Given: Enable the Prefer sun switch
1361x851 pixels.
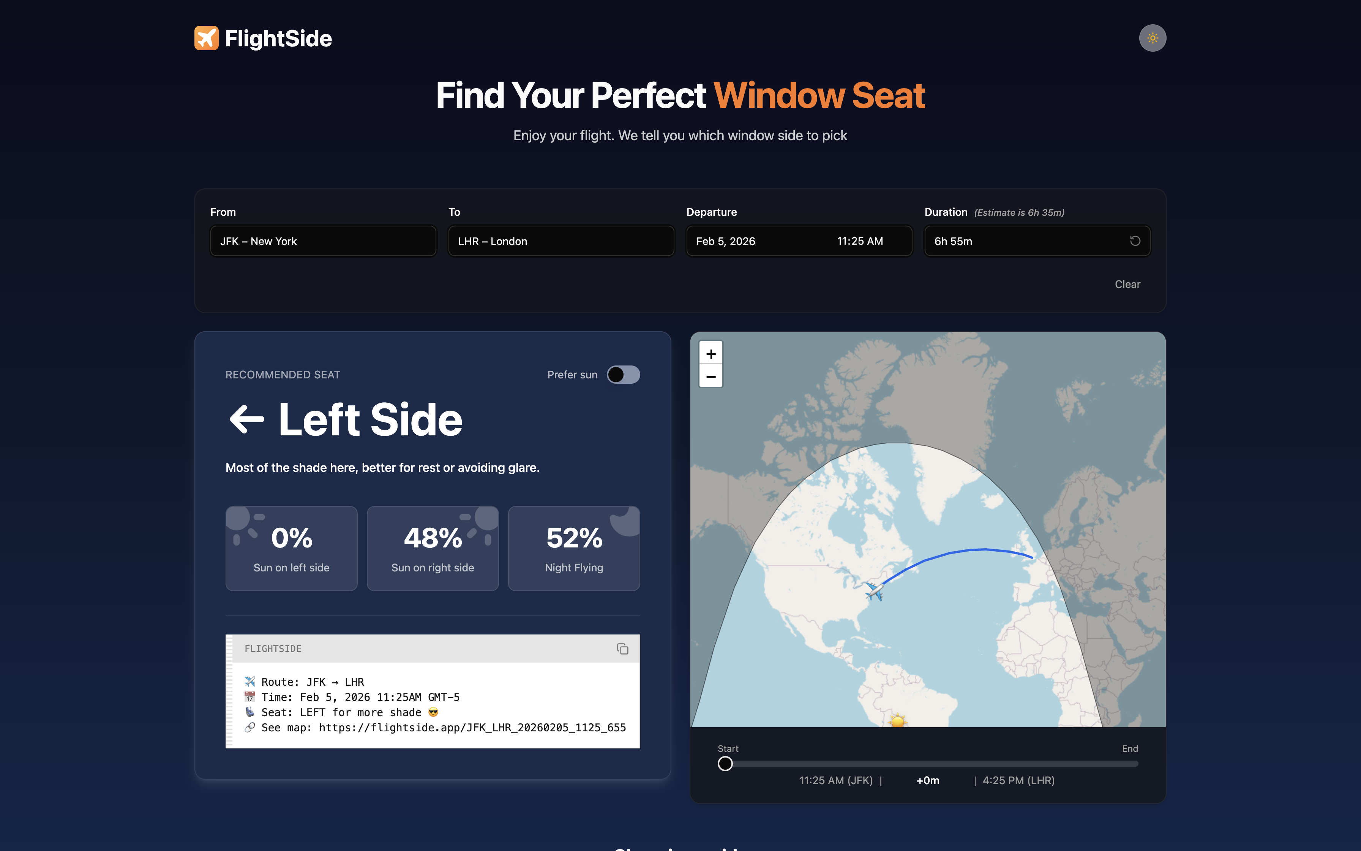Looking at the screenshot, I should pos(623,375).
